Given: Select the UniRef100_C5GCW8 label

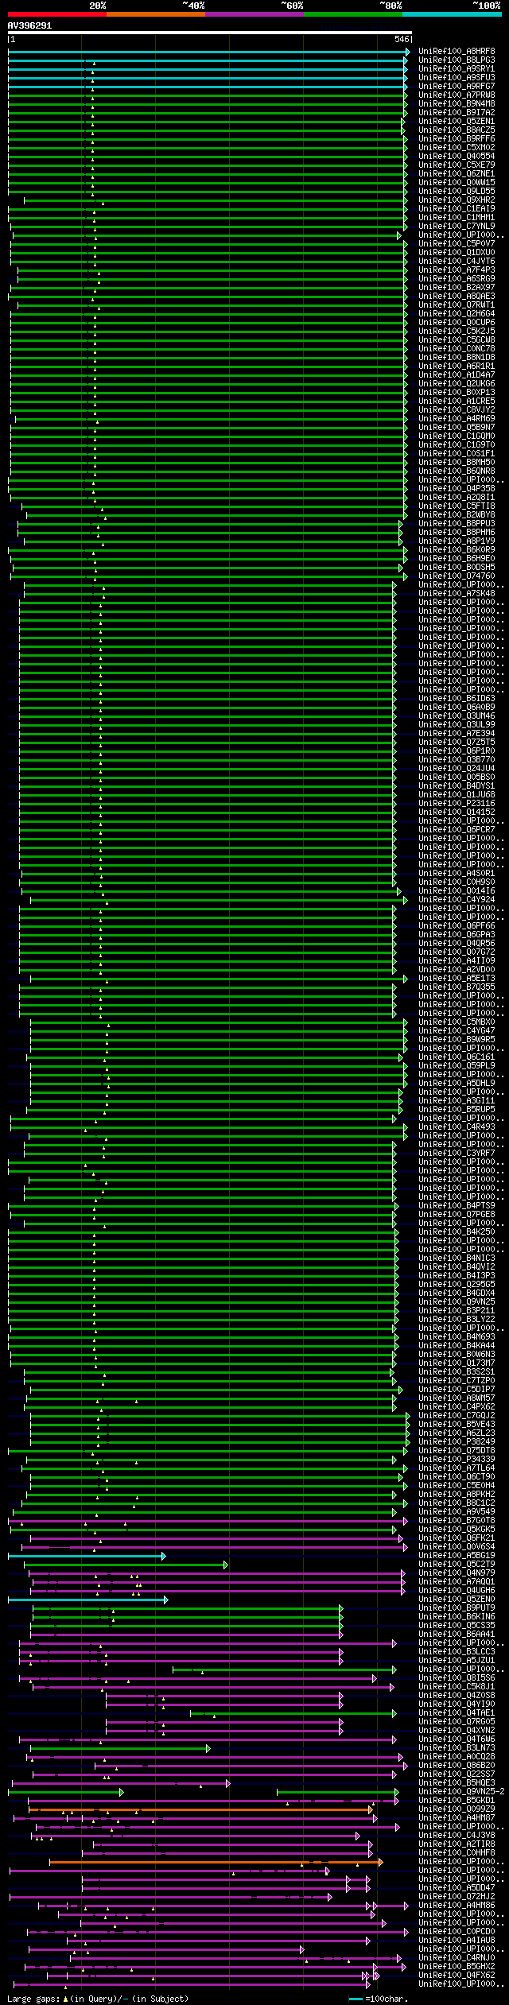Looking at the screenshot, I should click(x=457, y=340).
